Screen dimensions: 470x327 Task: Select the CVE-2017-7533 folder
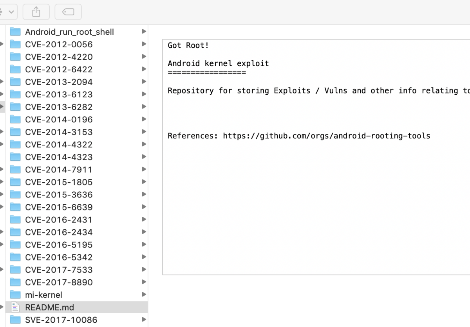point(59,270)
